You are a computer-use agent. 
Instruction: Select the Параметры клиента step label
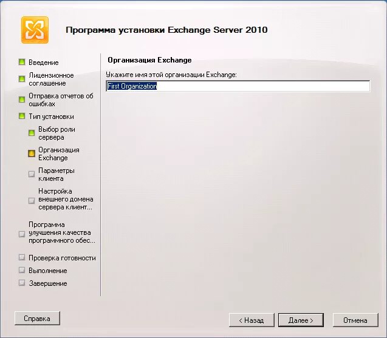coord(57,174)
